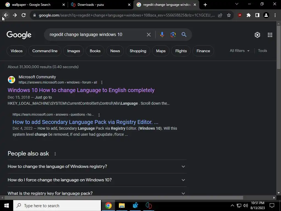Submit search with the magnifier icon

click(x=184, y=35)
